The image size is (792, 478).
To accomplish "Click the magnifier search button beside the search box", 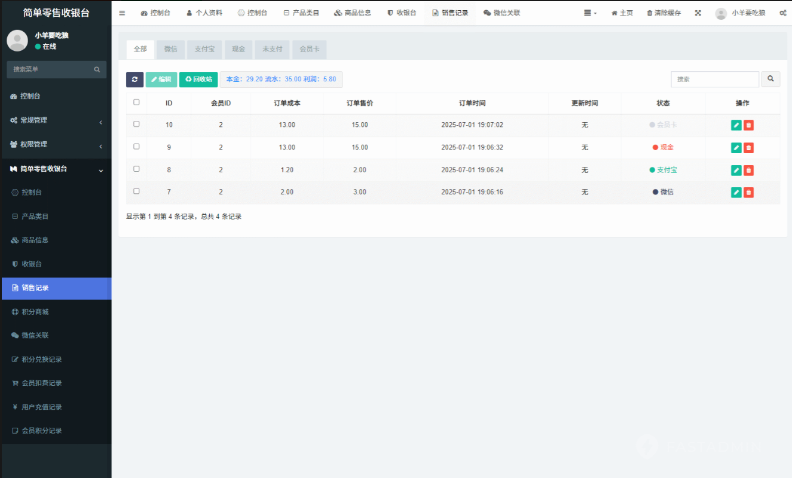I will (770, 79).
